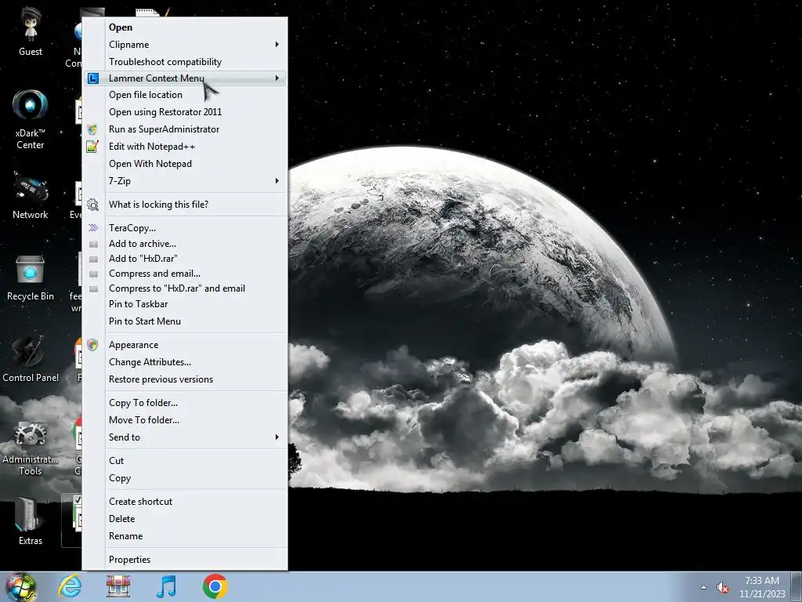The width and height of the screenshot is (802, 602).
Task: Click the shield icon beside Appearance
Action: pos(92,345)
